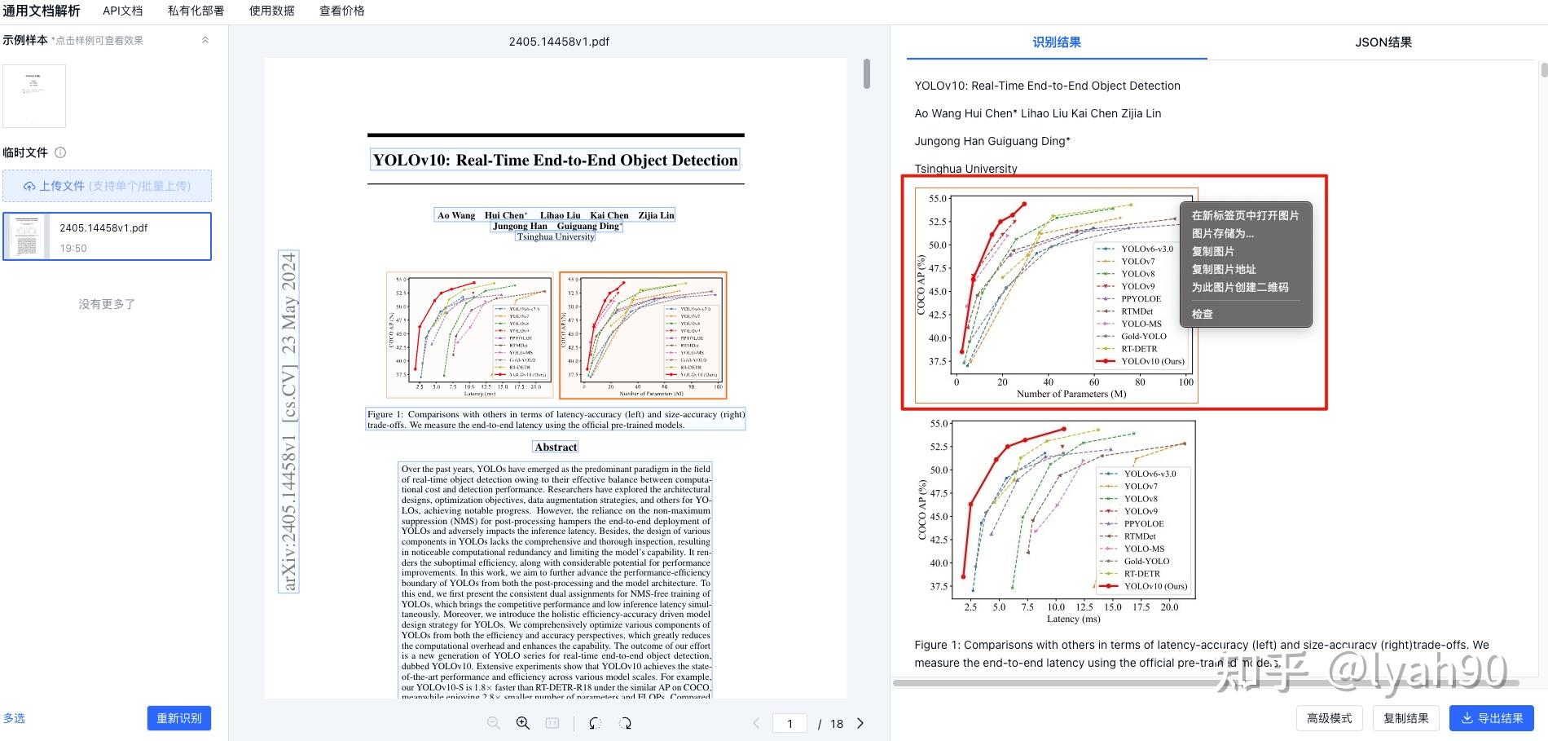This screenshot has height=741, width=1548.
Task: Click the Abstract heading in the PDF
Action: click(556, 447)
